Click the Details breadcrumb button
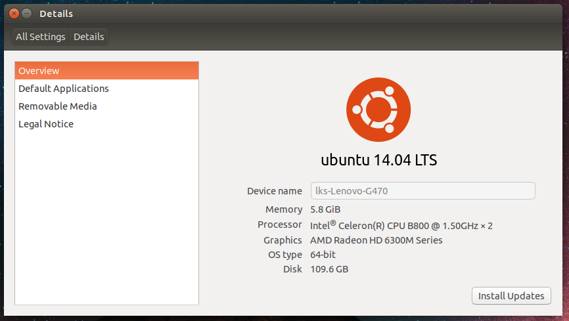This screenshot has width=569, height=321. click(89, 37)
